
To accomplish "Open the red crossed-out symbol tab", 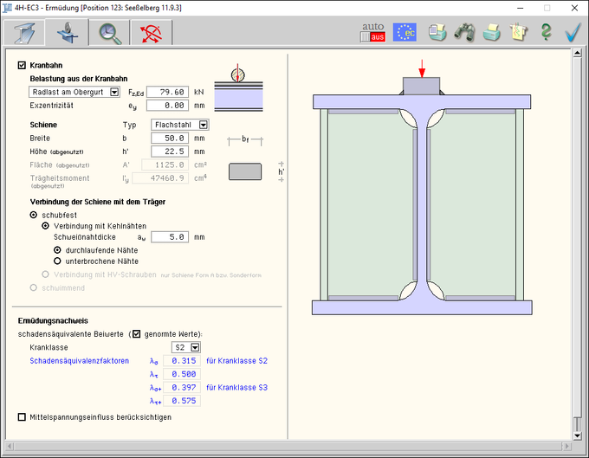I will tap(152, 32).
